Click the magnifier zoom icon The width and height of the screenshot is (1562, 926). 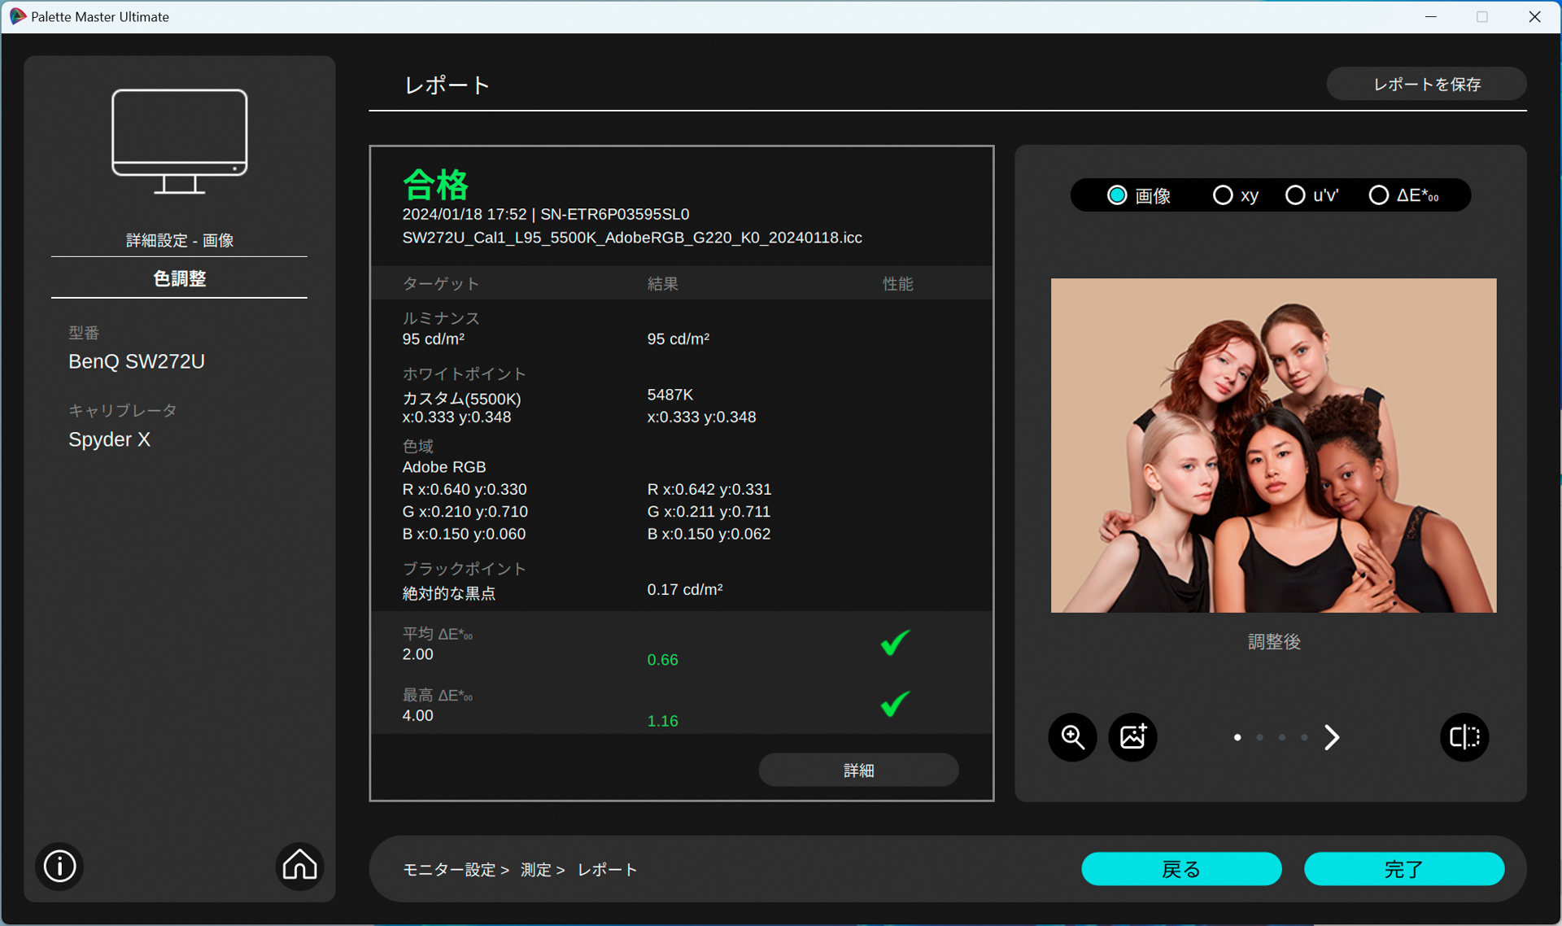click(1072, 737)
